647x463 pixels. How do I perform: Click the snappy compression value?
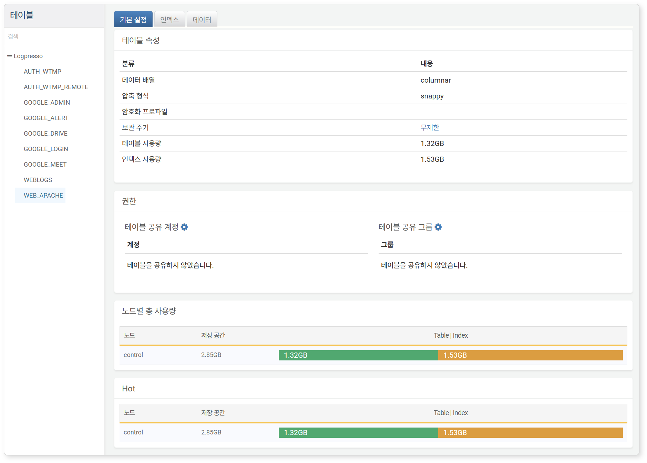point(432,96)
